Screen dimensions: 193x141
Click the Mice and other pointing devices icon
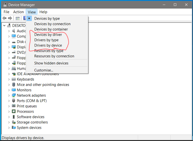pos(14,85)
